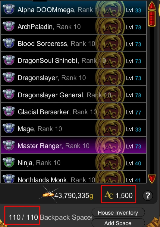Click the Add Space button
Viewport: 160px width, 227px height.
[x=118, y=223]
